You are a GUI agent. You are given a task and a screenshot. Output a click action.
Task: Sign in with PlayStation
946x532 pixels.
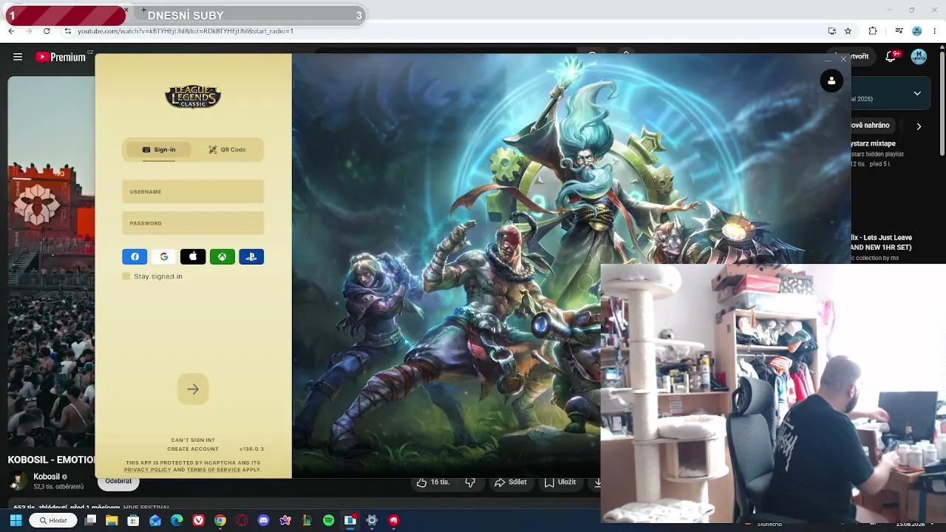[x=251, y=256]
